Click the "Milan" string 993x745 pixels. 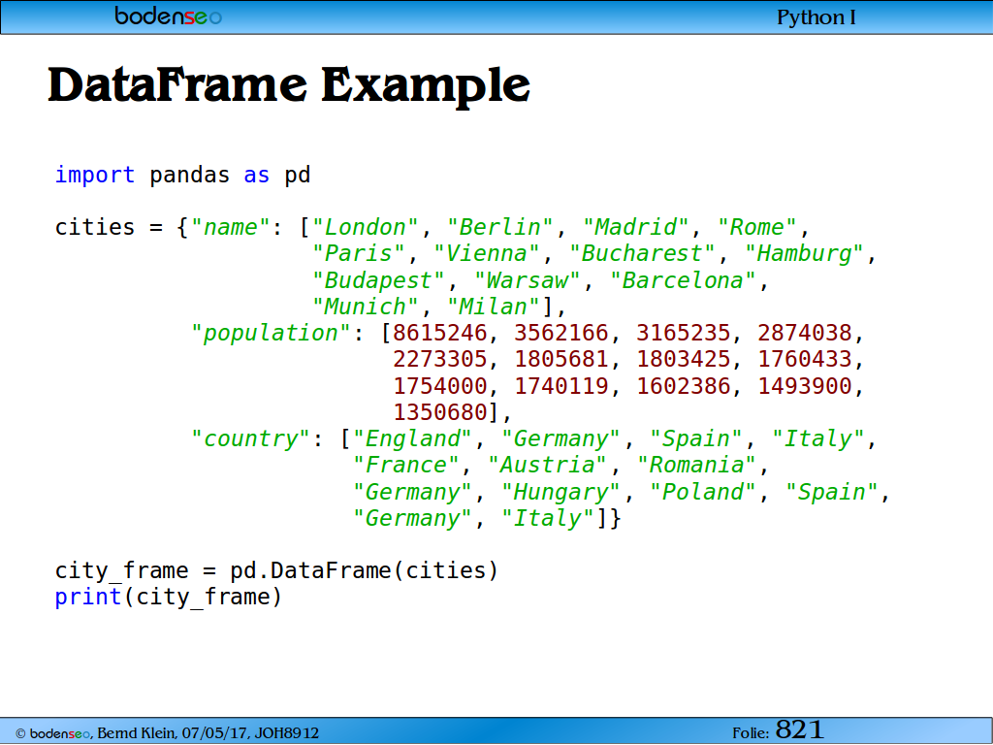pos(494,308)
